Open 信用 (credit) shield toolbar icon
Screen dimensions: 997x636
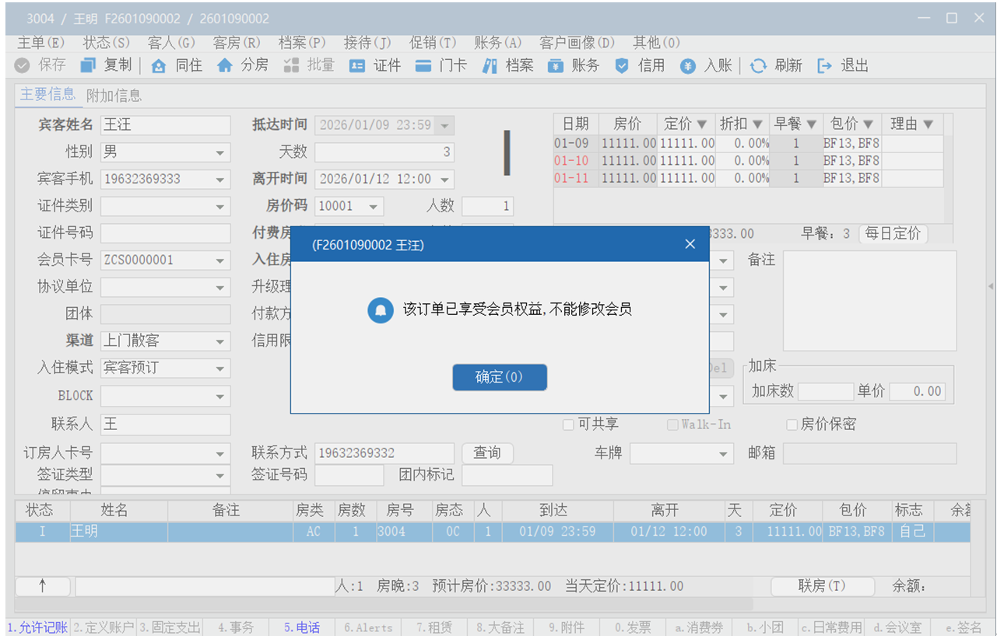[x=622, y=66]
